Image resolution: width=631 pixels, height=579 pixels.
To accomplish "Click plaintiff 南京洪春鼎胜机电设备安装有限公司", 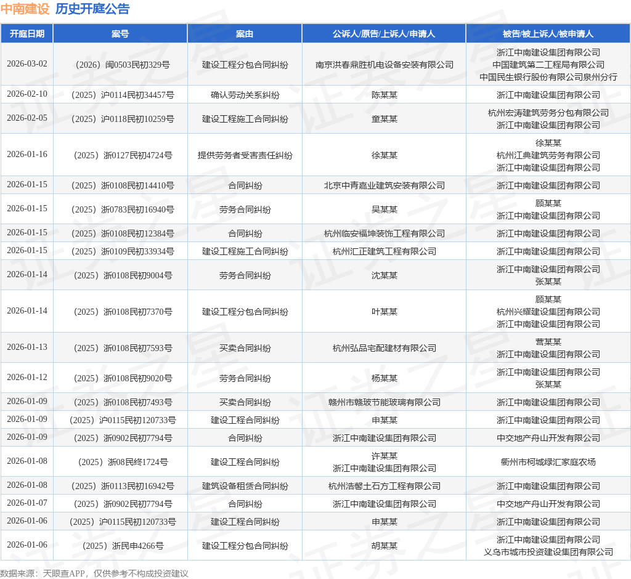I will click(x=385, y=65).
